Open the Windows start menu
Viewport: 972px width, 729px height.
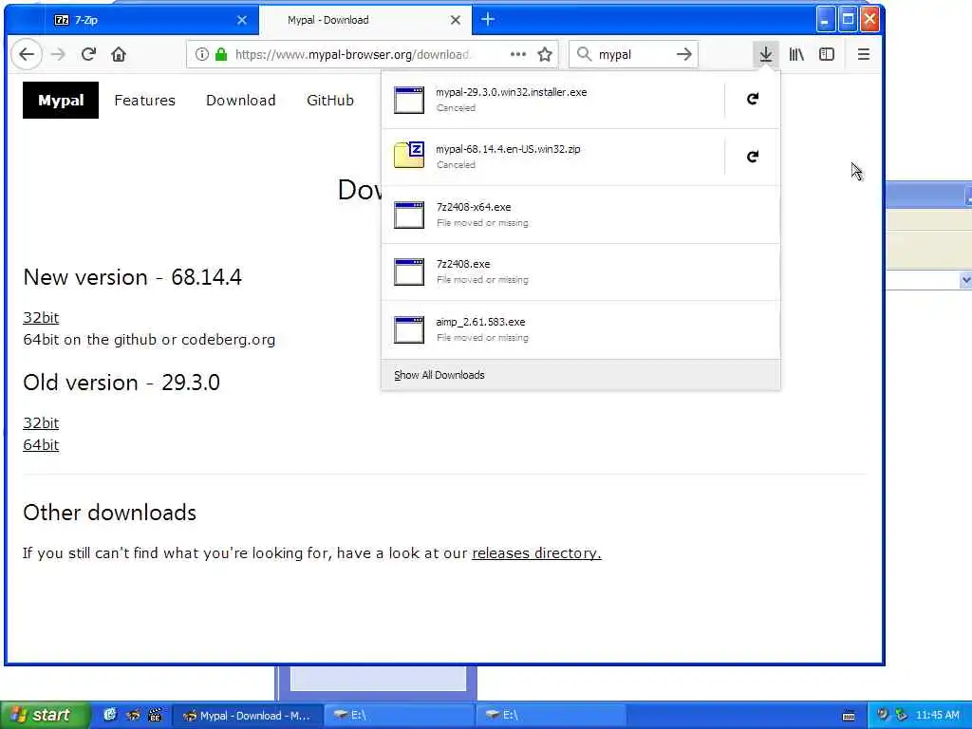point(45,715)
